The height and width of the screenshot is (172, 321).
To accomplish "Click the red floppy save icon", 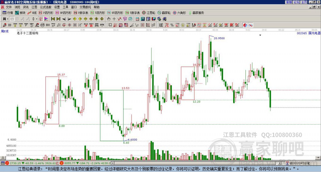I will [x=154, y=19].
